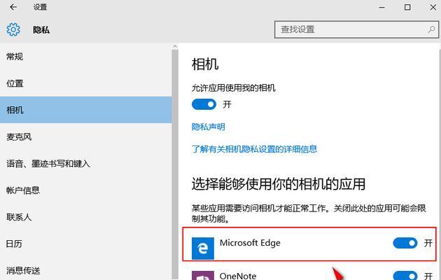Open 了解有关相机隐私设置的详细信息 link
The height and width of the screenshot is (280, 441).
tap(255, 149)
